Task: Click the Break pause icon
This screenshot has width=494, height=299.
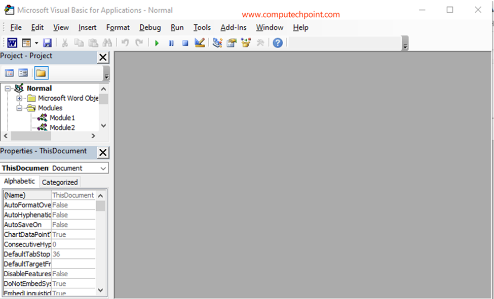Action: tap(171, 43)
